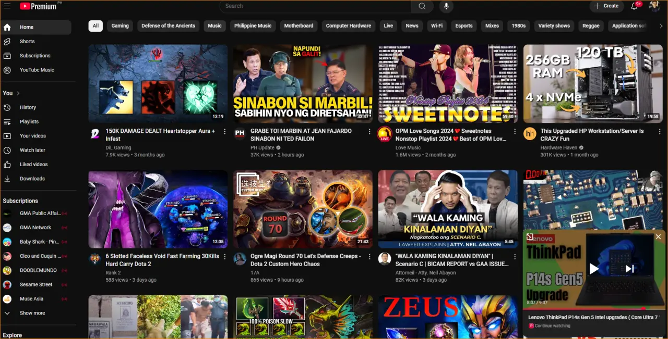Viewport: 668px width, 339px height.
Task: Open the Ogre Magi Round 70 thumbnail
Action: [303, 209]
